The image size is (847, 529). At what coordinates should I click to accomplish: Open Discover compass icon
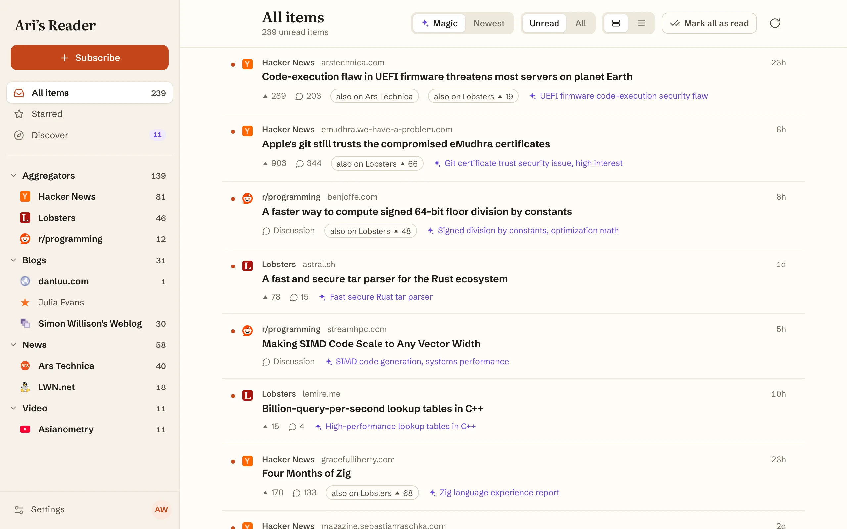[x=19, y=135]
